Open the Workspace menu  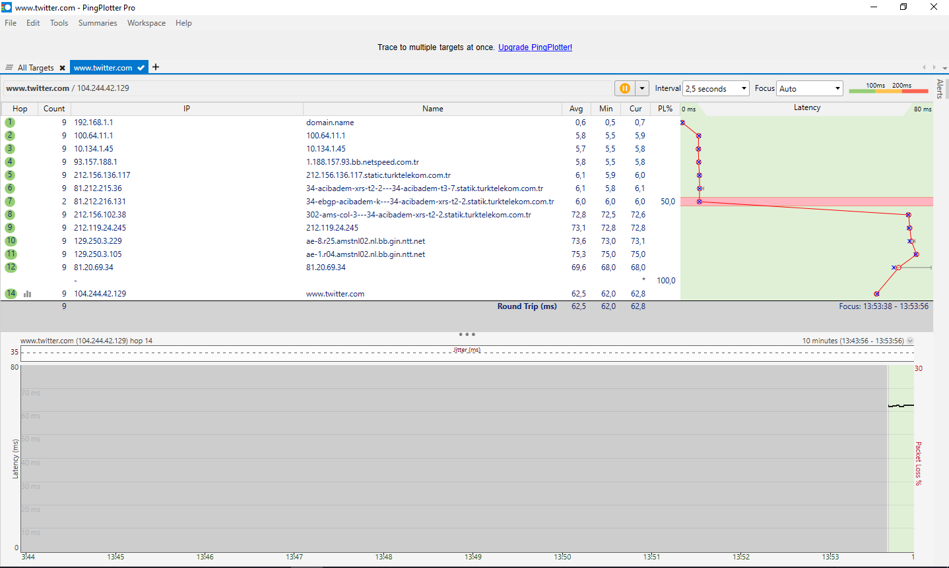pyautogui.click(x=147, y=23)
